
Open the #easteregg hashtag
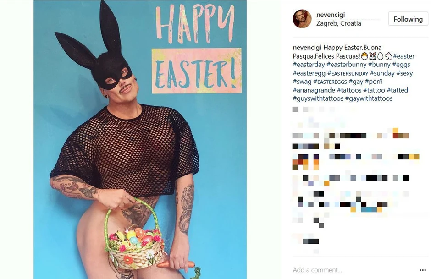[x=309, y=73]
